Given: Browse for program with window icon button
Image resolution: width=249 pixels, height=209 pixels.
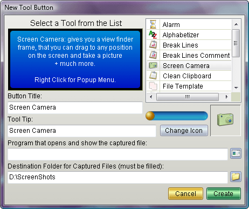Looking at the screenshot, I should tap(236, 153).
